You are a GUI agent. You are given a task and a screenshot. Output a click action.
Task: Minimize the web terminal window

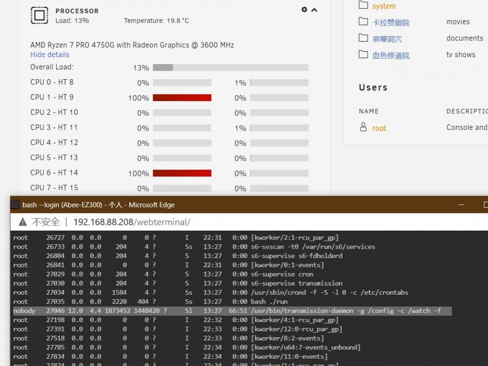[x=461, y=205]
